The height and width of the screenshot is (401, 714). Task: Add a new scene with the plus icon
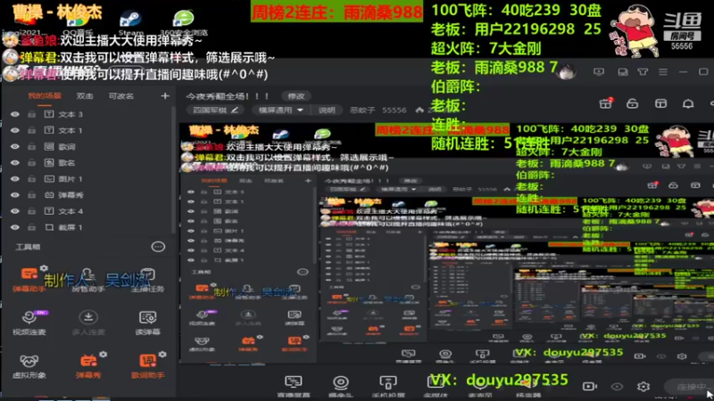[165, 96]
